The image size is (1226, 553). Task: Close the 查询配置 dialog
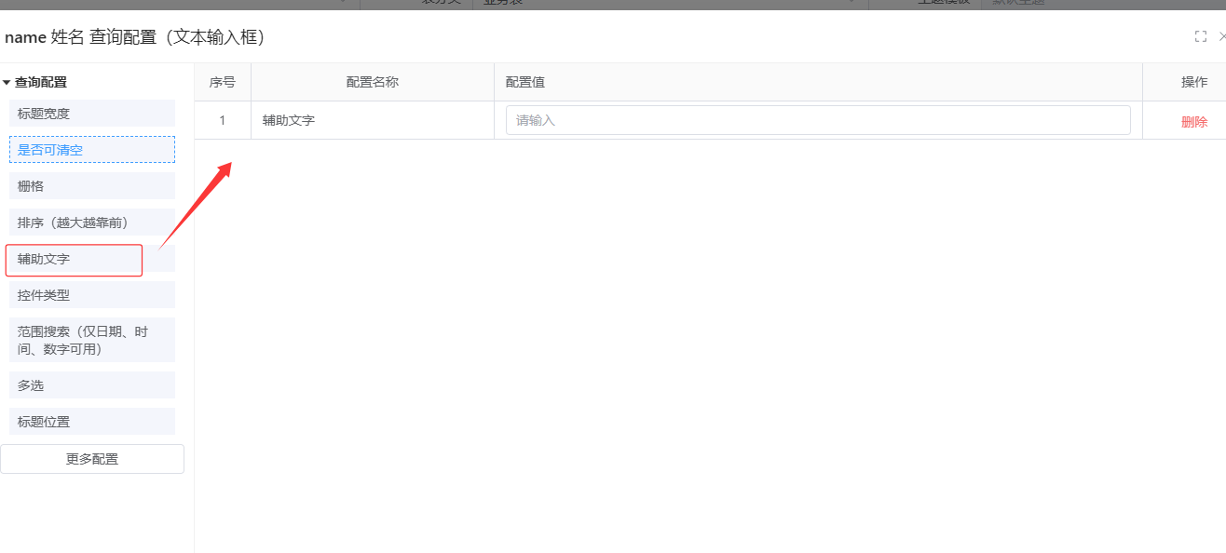pos(1221,36)
